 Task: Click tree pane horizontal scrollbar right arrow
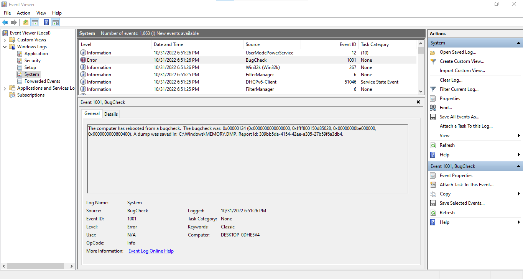[71, 266]
